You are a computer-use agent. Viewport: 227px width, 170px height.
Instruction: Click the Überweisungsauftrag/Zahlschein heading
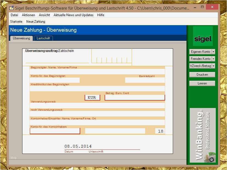point(50,51)
